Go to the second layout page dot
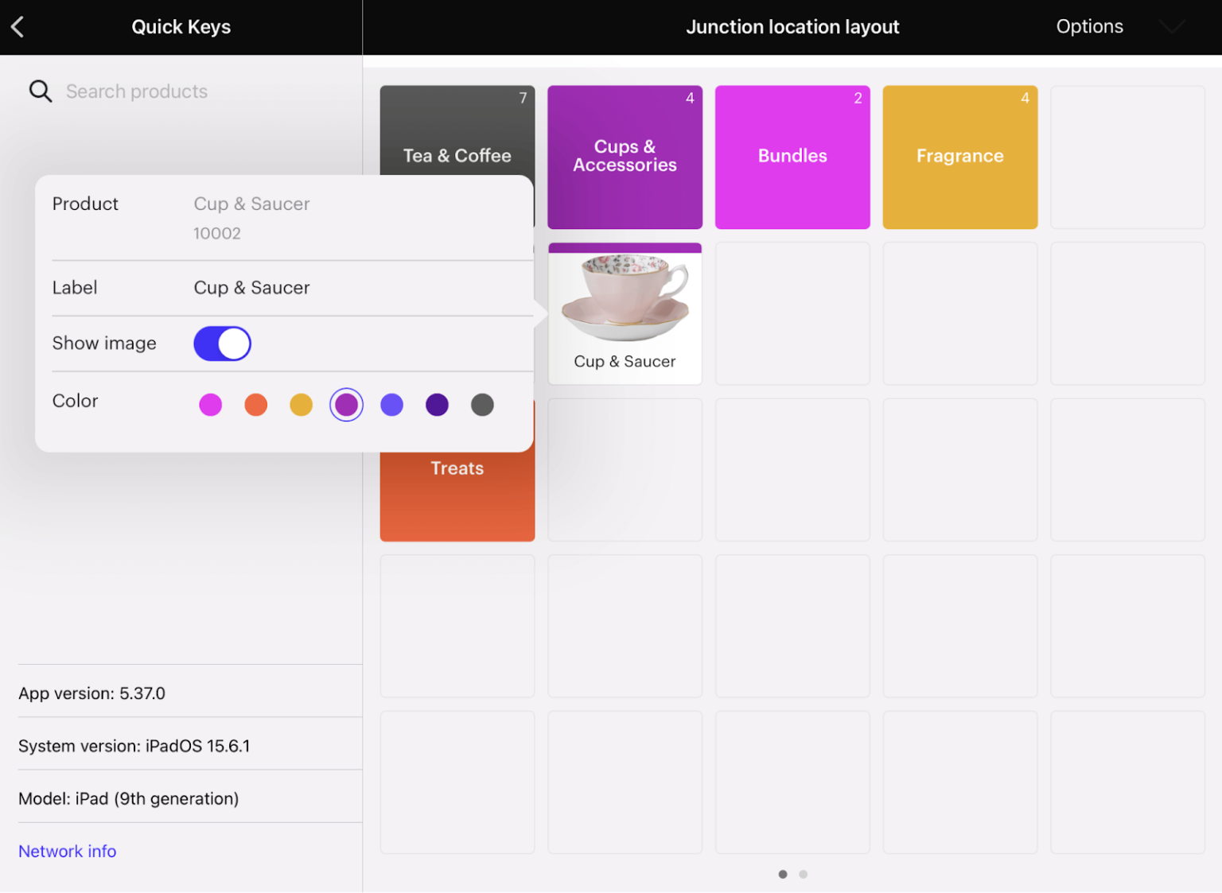This screenshot has width=1222, height=893. click(803, 874)
